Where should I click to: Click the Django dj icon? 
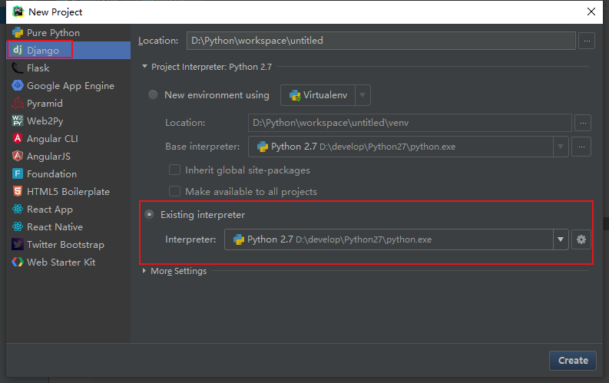(18, 50)
